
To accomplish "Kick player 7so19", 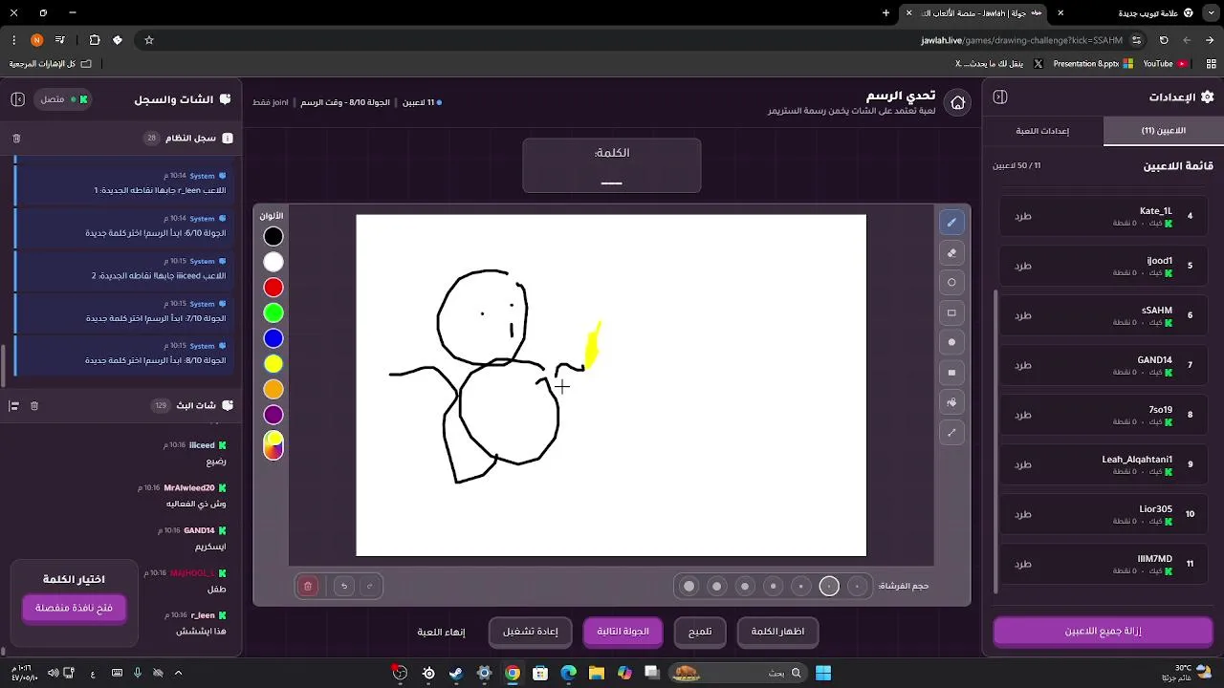I will [x=1023, y=415].
